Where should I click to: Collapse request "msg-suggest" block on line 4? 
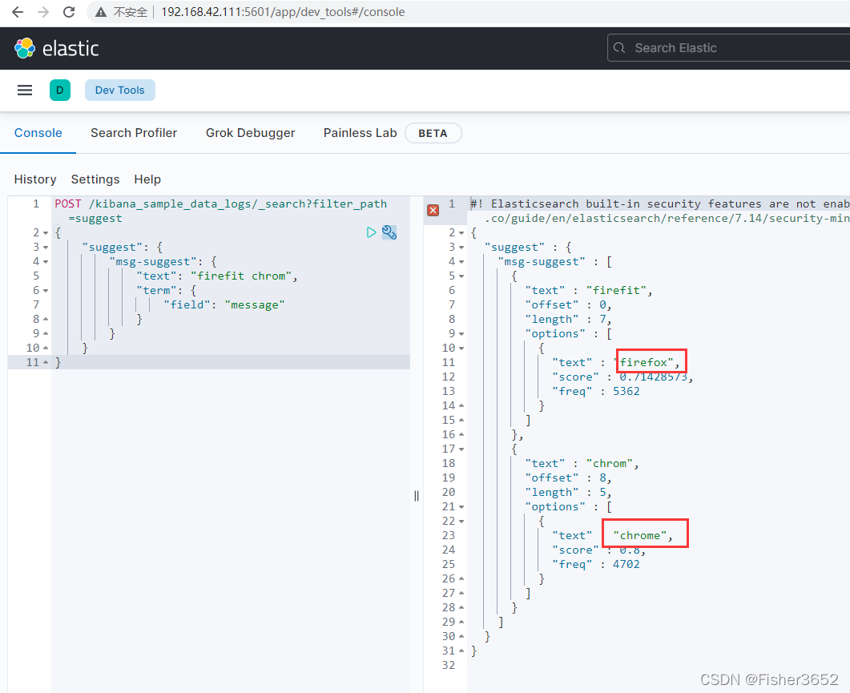coord(46,262)
